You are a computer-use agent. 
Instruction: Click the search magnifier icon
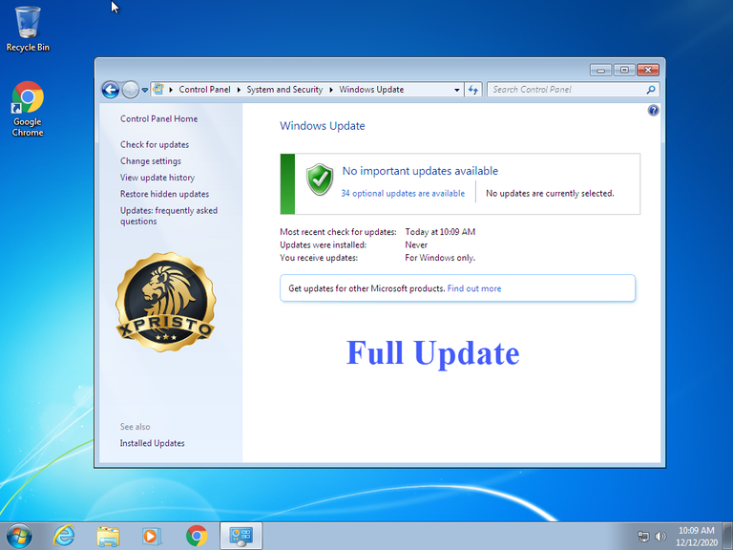[x=651, y=90]
